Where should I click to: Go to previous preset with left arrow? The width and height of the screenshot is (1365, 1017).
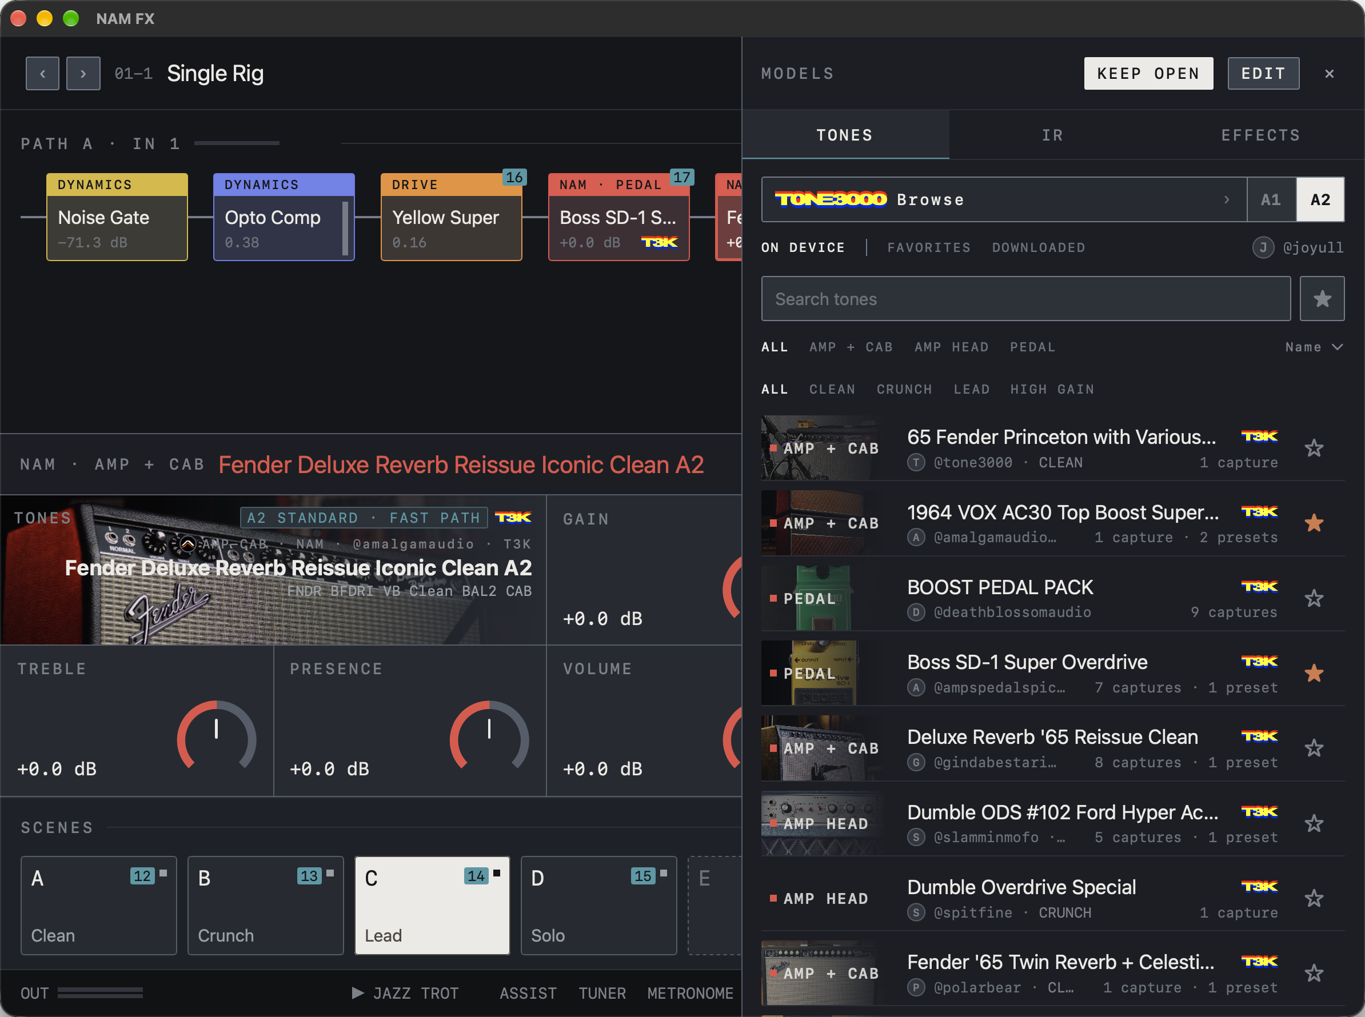click(x=42, y=74)
